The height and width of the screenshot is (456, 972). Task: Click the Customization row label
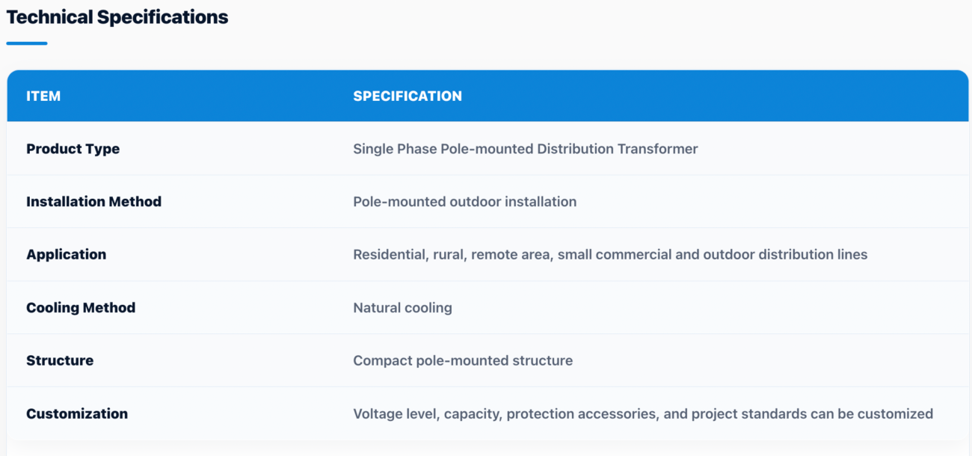click(77, 413)
